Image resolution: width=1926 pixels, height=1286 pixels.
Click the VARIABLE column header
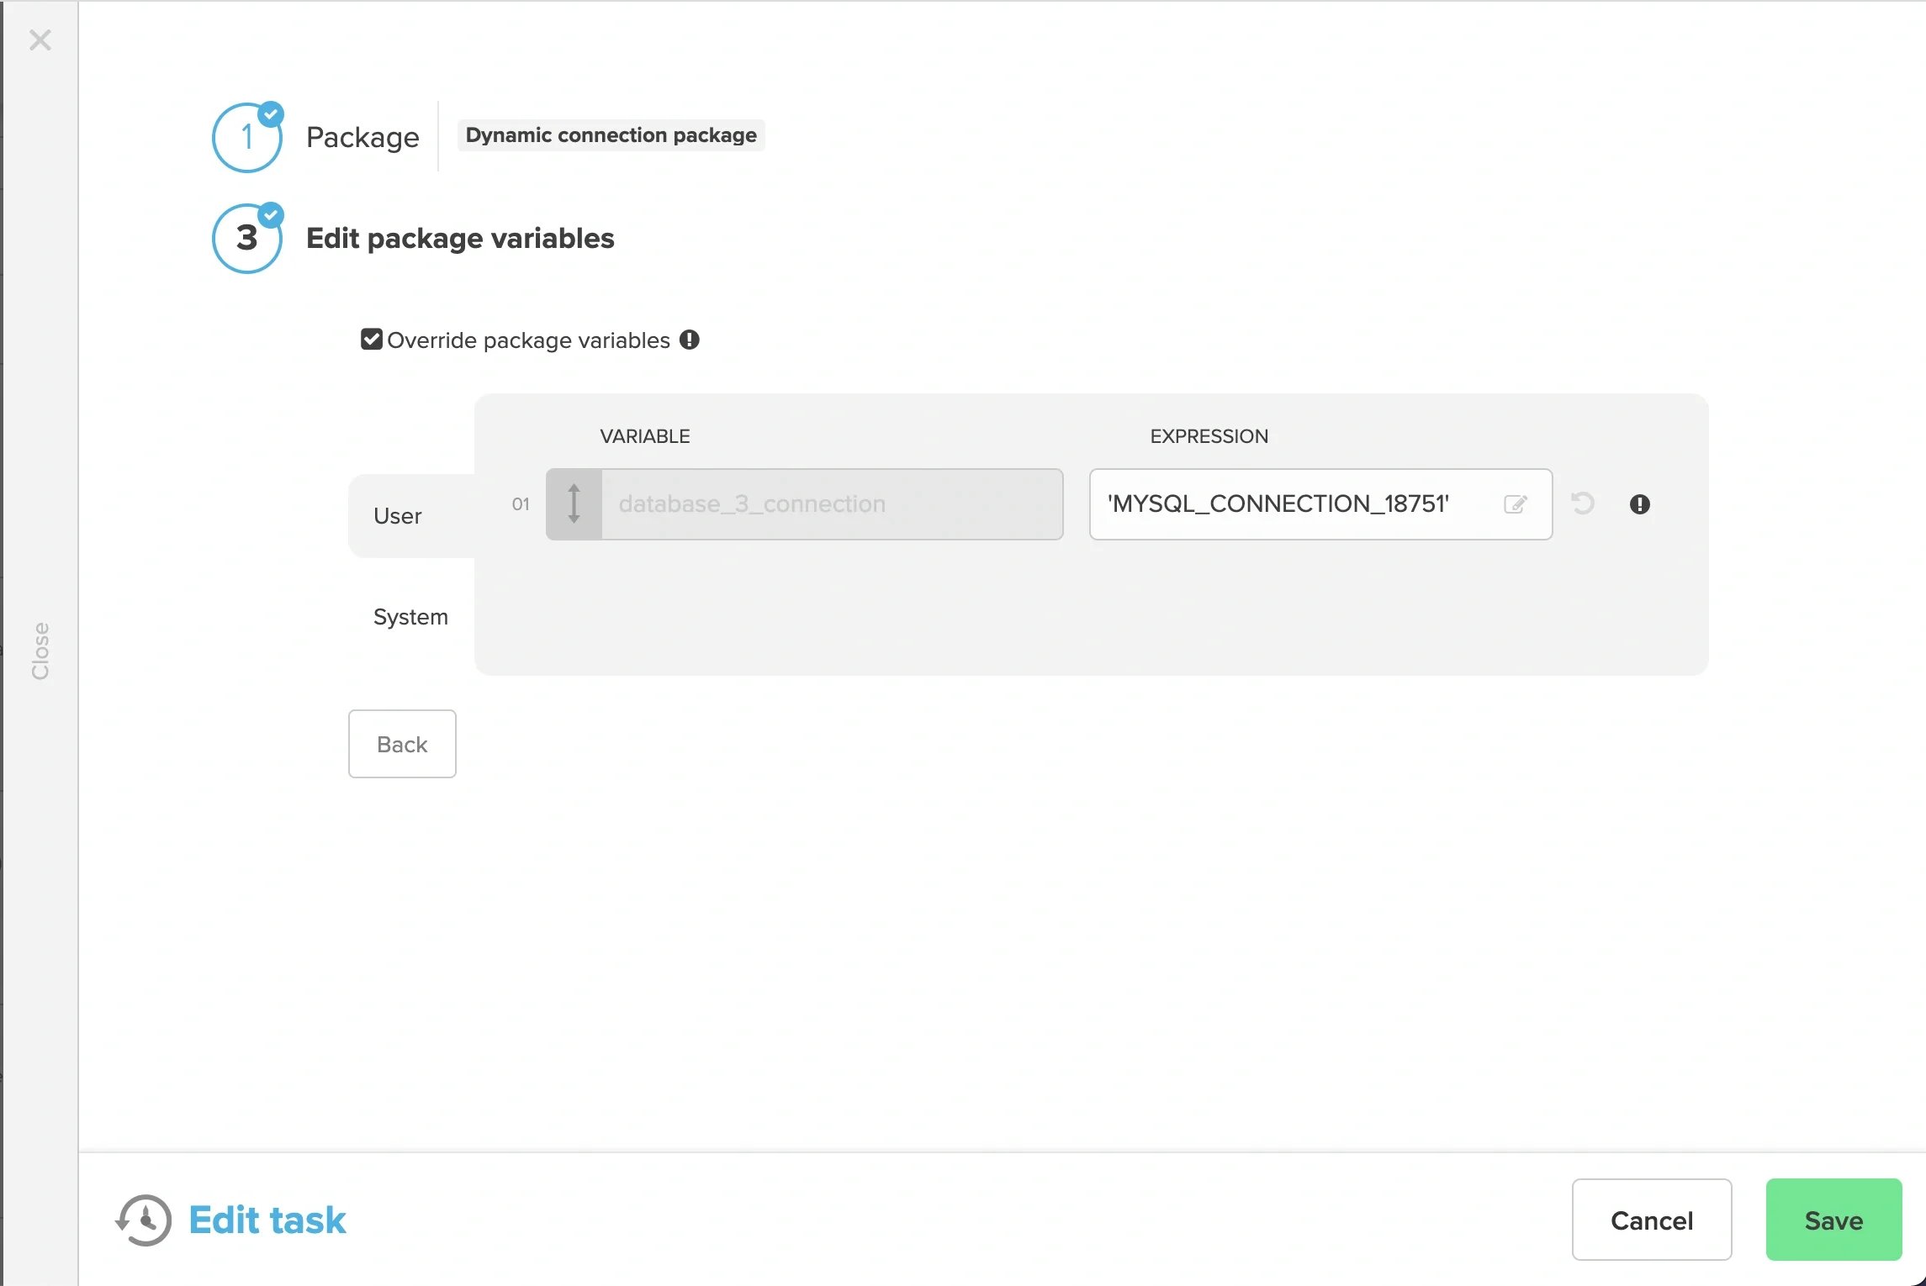645,436
